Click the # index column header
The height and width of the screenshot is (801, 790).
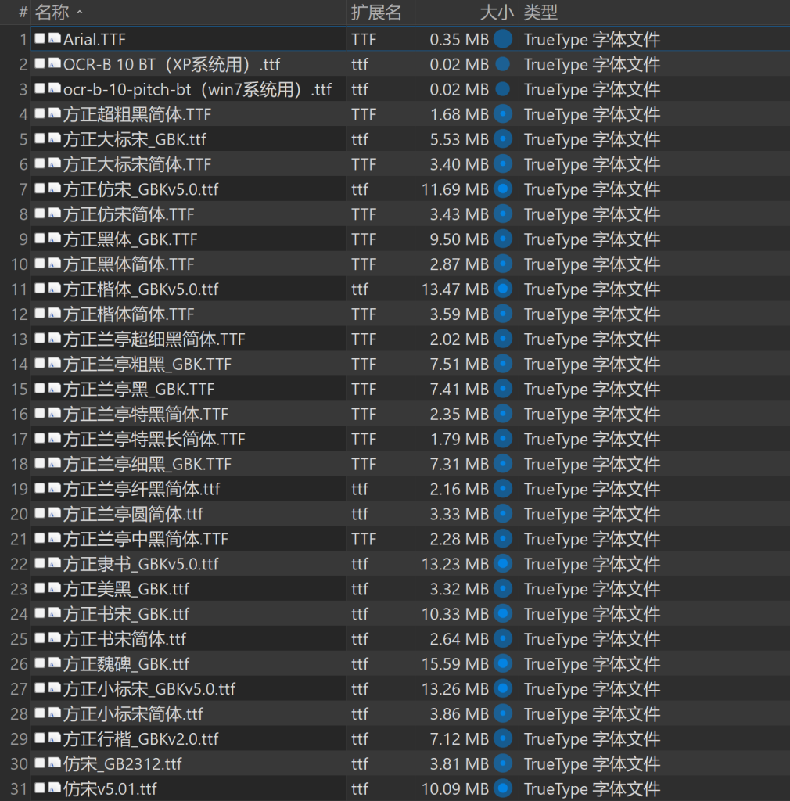(23, 13)
